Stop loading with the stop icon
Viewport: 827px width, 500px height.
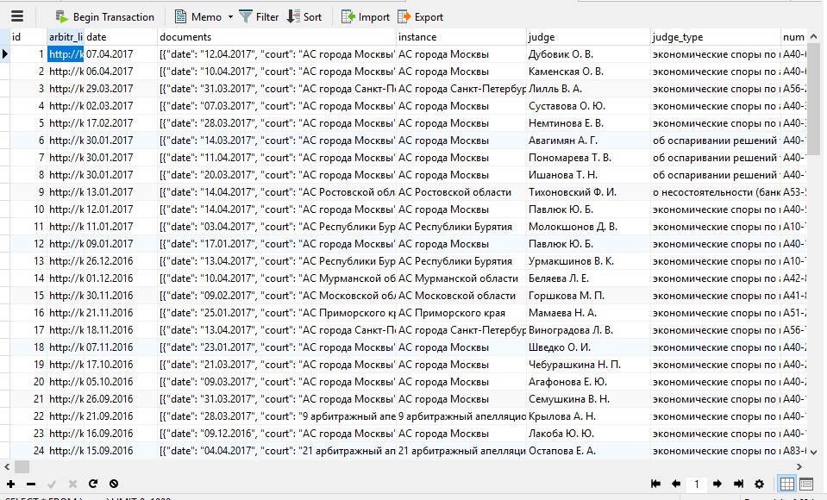tap(114, 484)
